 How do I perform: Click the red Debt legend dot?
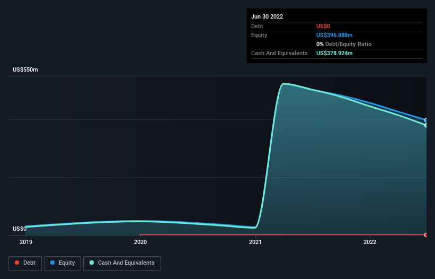(x=17, y=263)
